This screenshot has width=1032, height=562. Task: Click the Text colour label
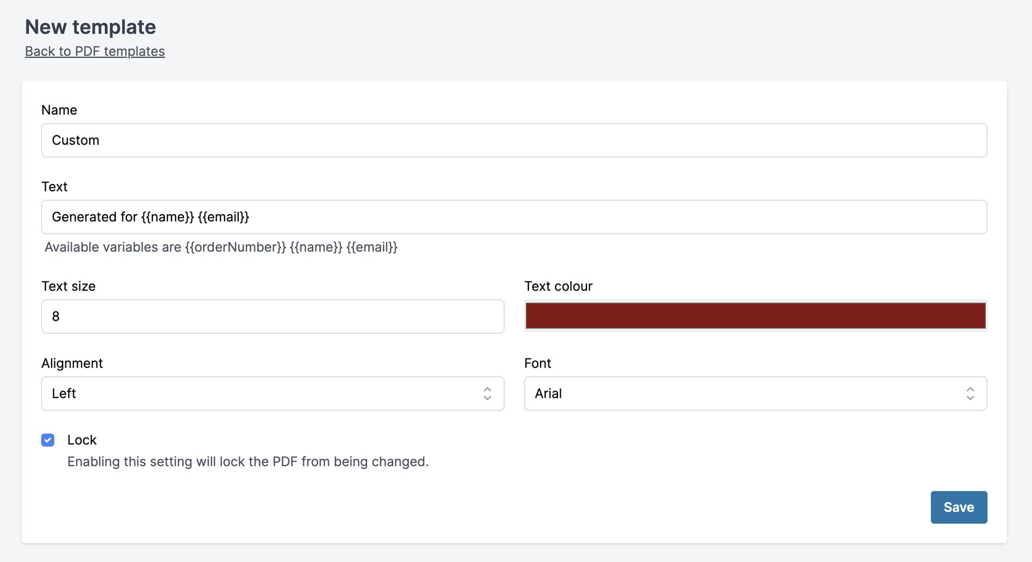(x=558, y=286)
